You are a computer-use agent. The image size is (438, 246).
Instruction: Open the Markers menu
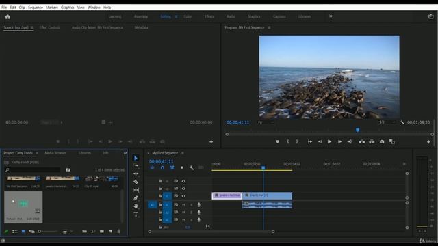tap(52, 8)
